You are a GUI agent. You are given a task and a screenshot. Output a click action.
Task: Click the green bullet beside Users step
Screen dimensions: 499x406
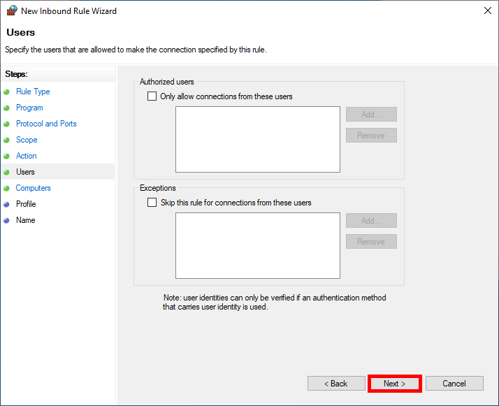click(7, 172)
